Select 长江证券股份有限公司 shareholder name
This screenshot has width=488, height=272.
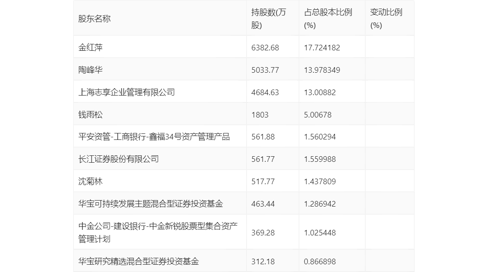119,159
